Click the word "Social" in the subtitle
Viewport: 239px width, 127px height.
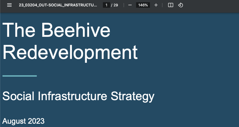(x=18, y=96)
